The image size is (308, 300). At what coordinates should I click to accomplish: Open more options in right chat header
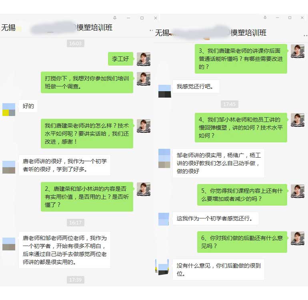pyautogui.click(x=305, y=36)
